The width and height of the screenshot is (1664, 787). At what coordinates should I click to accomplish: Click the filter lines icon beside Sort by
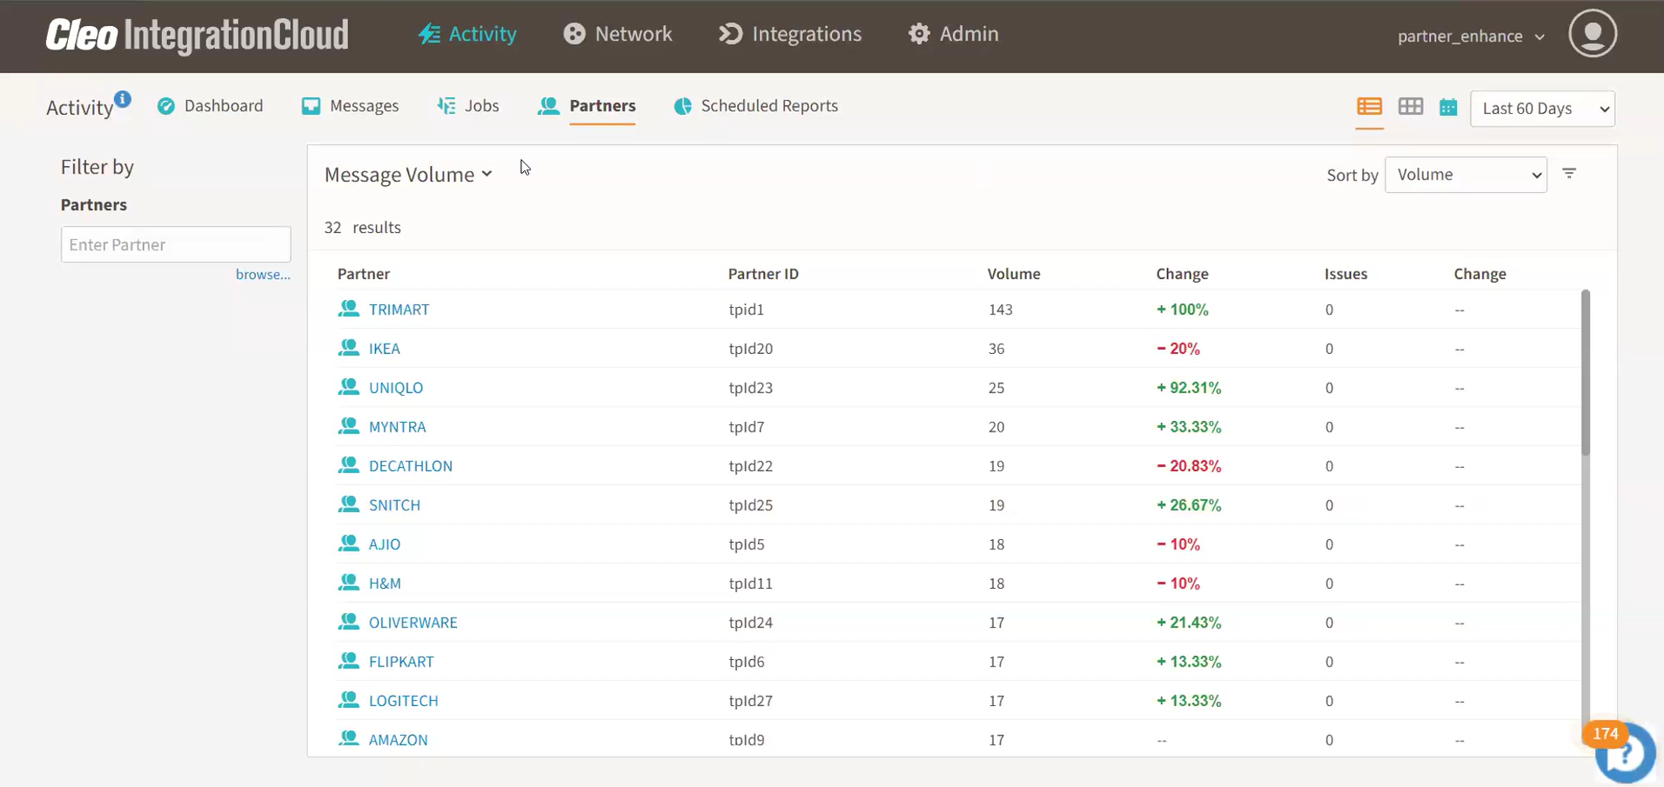(x=1569, y=174)
